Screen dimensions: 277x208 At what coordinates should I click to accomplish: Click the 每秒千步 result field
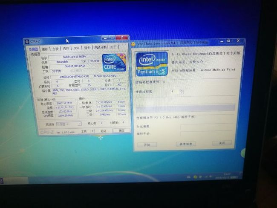point(207,133)
